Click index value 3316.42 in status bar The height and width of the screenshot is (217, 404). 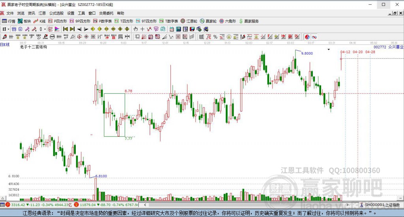pos(18,205)
